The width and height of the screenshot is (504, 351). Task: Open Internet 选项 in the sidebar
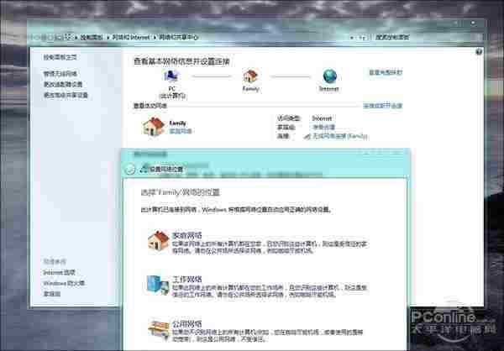60,273
